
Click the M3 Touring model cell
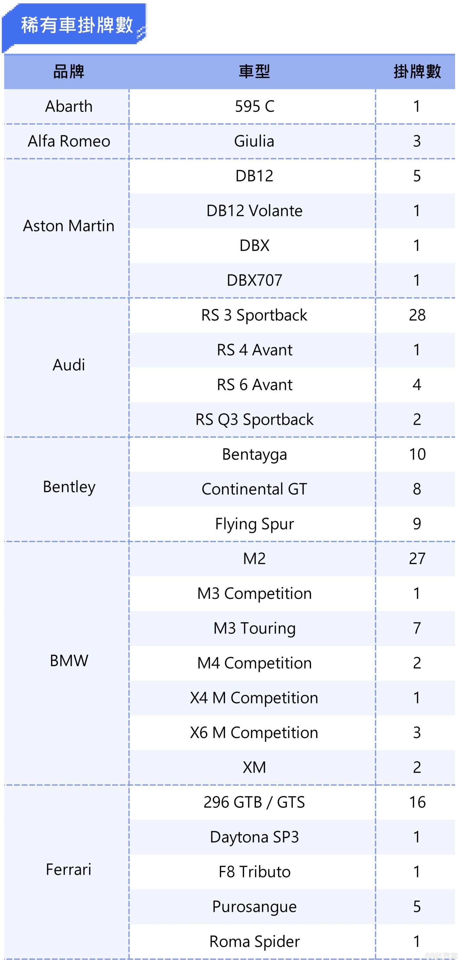[254, 628]
